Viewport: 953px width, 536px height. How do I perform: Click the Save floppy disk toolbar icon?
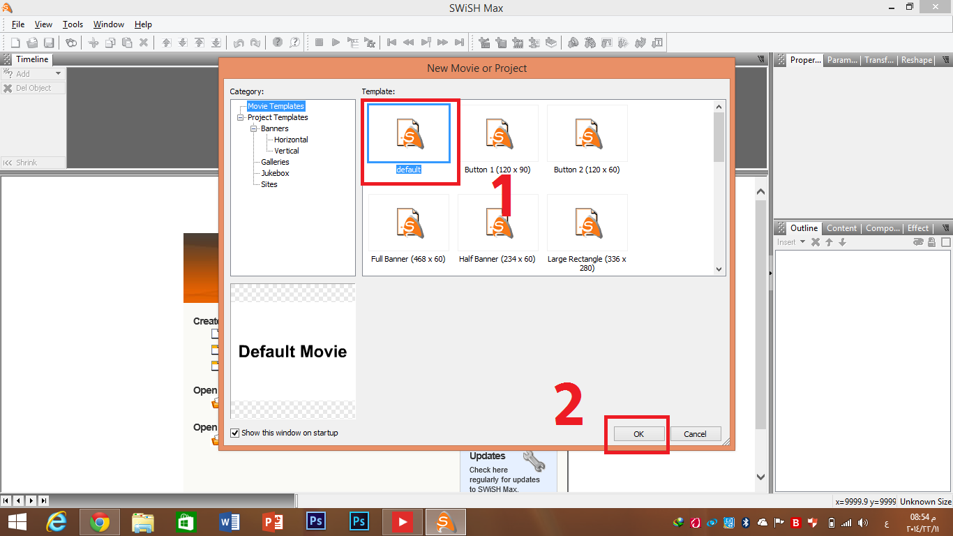[49, 43]
